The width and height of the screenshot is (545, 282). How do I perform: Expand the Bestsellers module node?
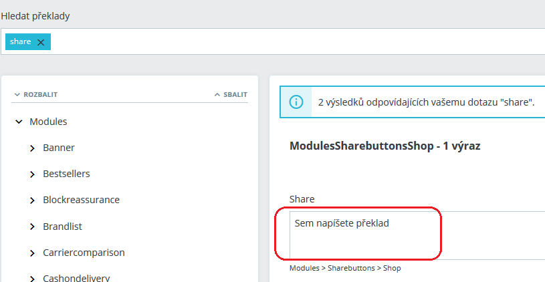coord(32,174)
